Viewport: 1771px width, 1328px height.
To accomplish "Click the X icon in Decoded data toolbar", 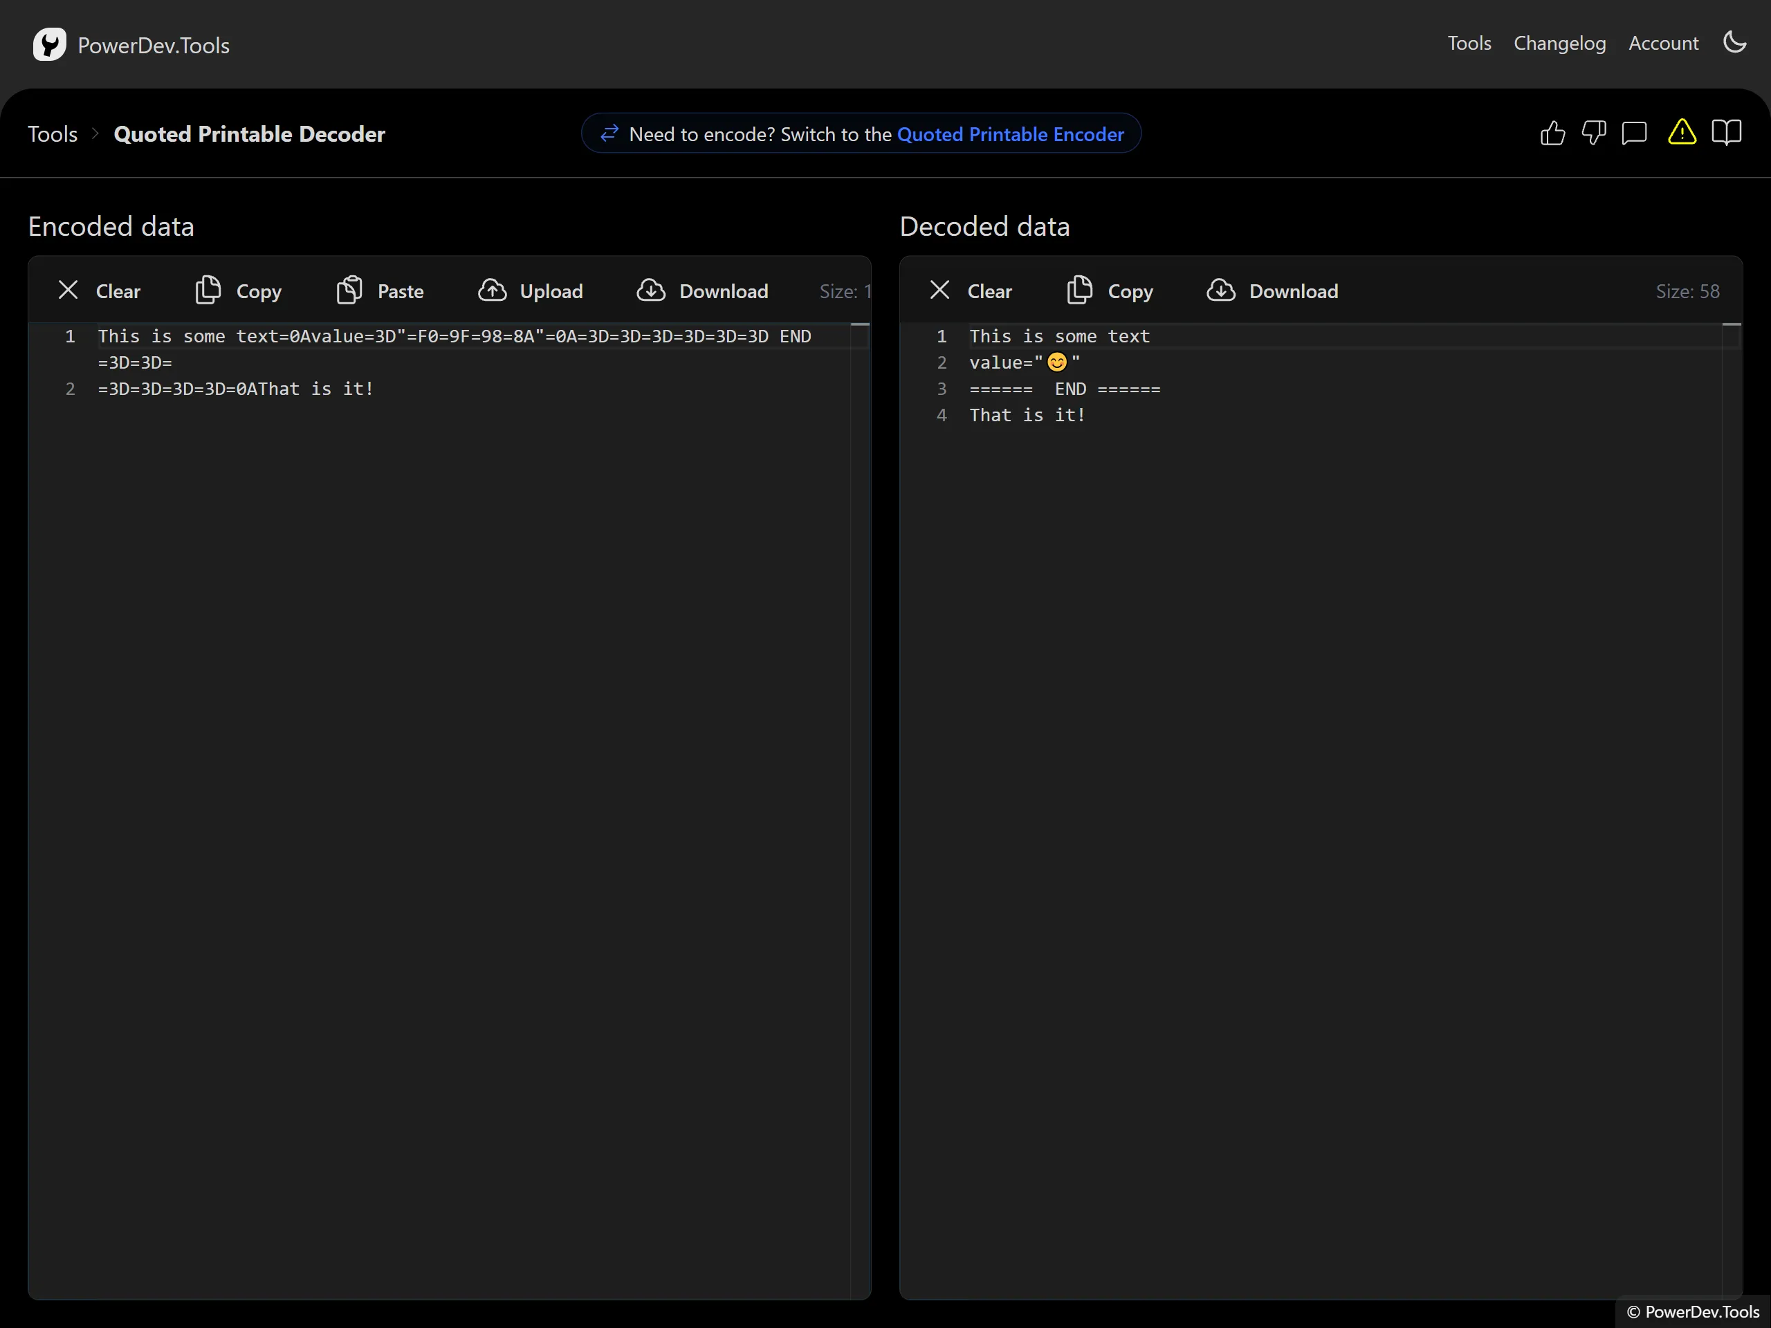I will [940, 290].
